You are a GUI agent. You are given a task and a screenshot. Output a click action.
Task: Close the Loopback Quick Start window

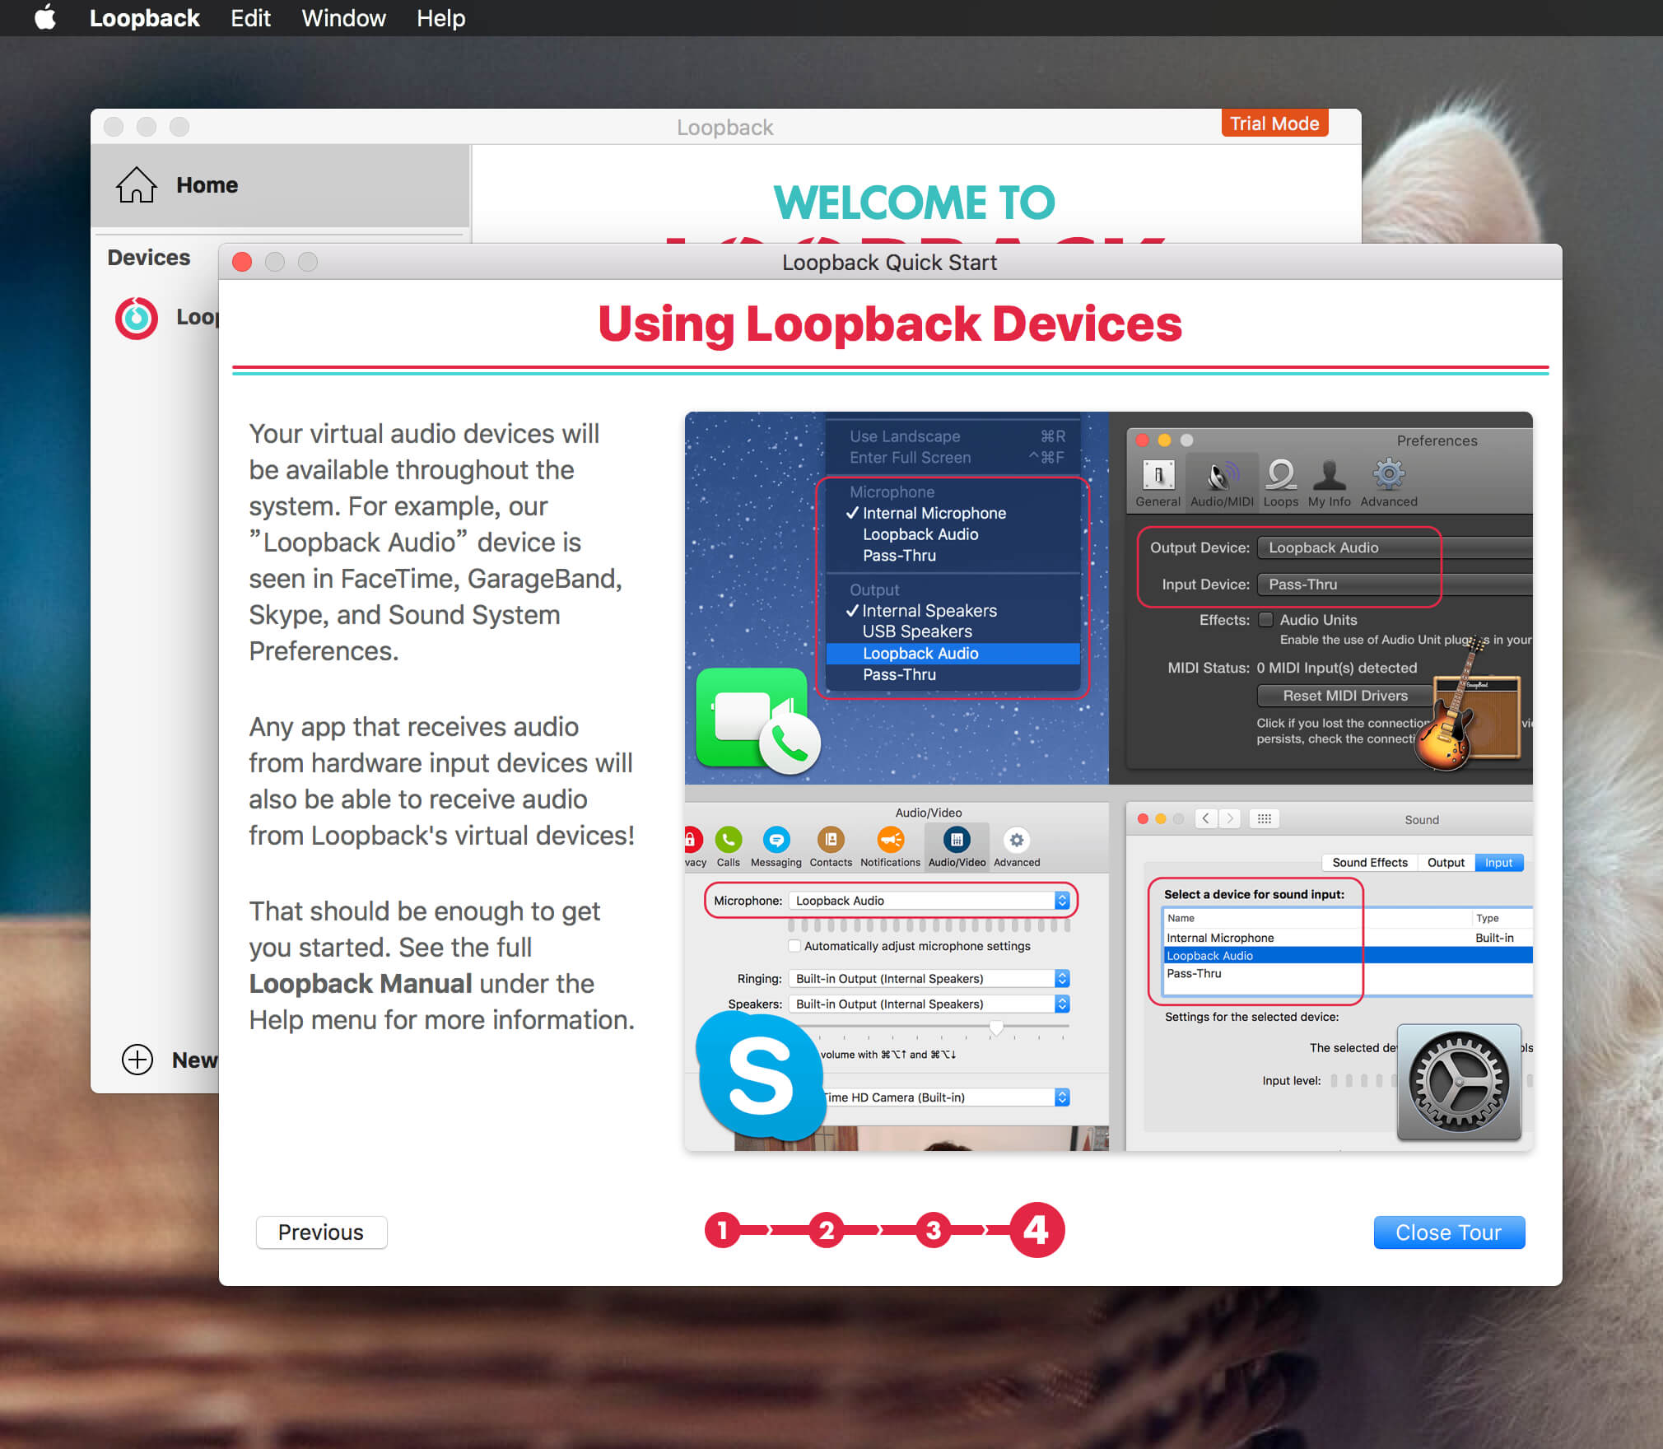click(242, 262)
